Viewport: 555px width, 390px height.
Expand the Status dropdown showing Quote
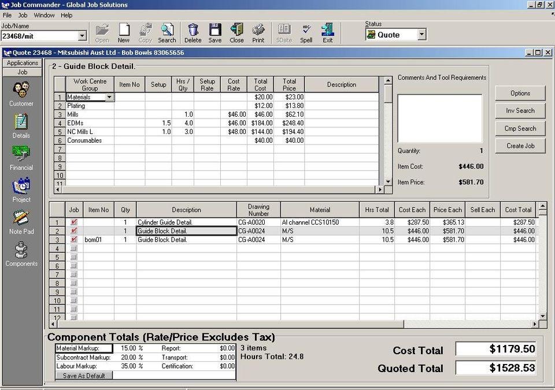[x=421, y=35]
